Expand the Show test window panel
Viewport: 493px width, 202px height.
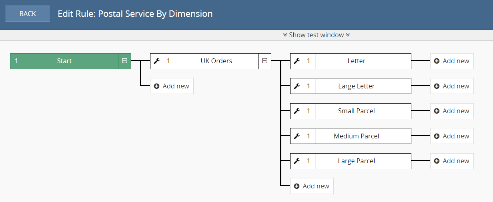316,35
